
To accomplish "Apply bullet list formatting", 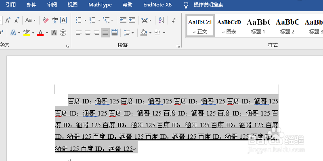I will click(79, 20).
